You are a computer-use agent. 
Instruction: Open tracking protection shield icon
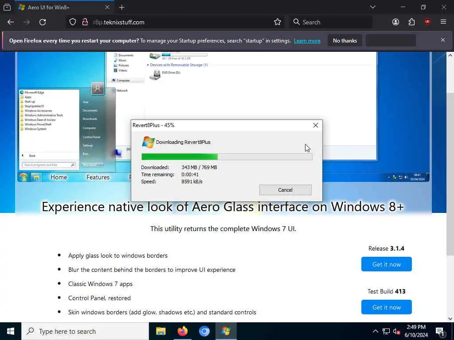pyautogui.click(x=73, y=22)
